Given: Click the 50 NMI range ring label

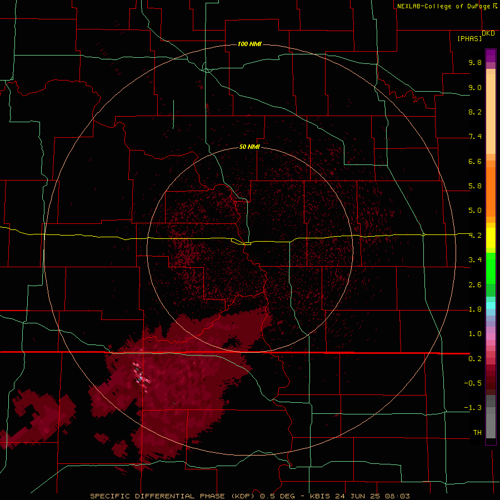Looking at the screenshot, I should [249, 147].
